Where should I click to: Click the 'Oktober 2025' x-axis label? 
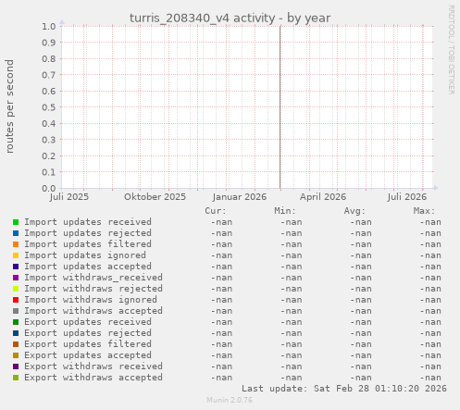155,197
